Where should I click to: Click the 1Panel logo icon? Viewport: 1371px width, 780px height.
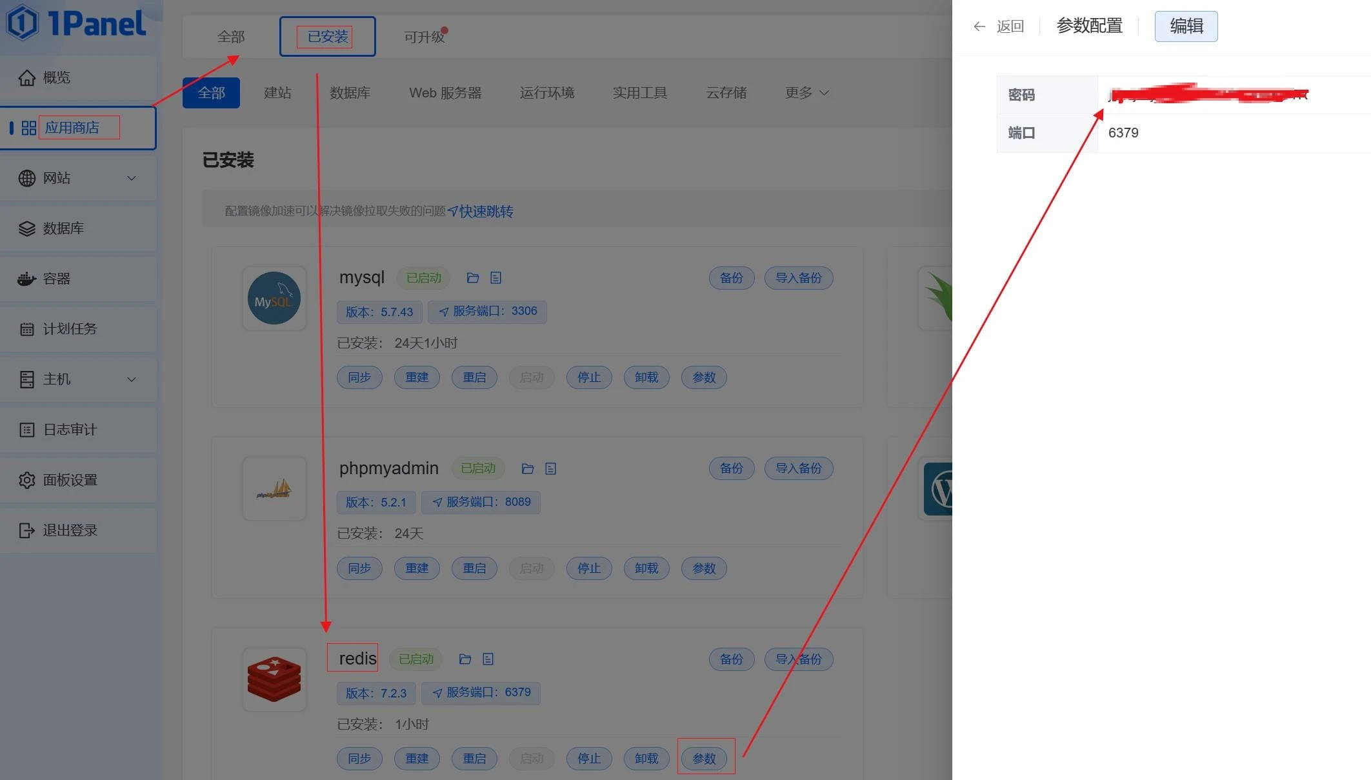[x=23, y=23]
